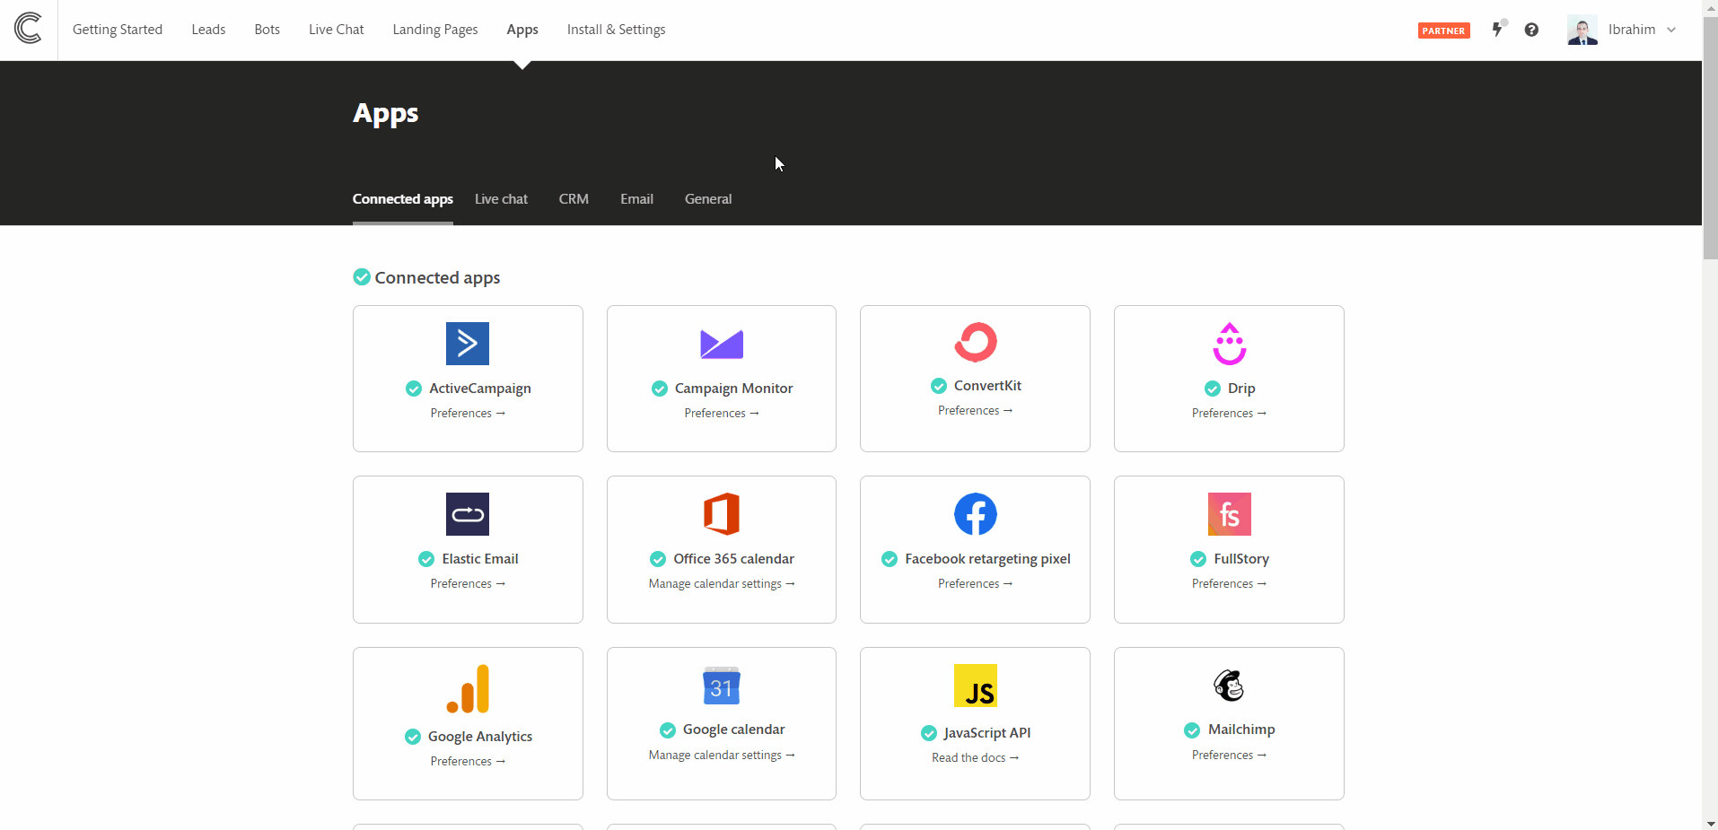
Task: Switch to Connected apps tab
Action: coord(403,199)
